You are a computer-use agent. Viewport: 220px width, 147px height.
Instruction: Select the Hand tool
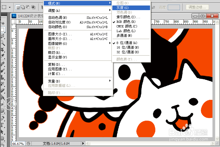2,145
